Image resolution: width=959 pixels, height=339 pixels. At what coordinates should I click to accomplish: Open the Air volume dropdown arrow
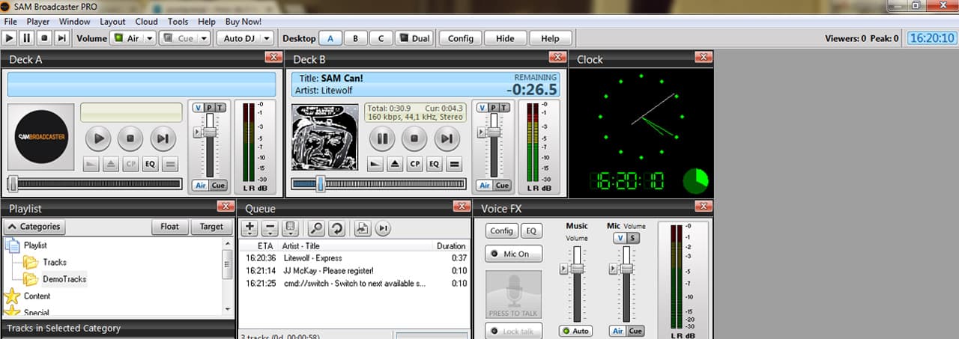[149, 38]
